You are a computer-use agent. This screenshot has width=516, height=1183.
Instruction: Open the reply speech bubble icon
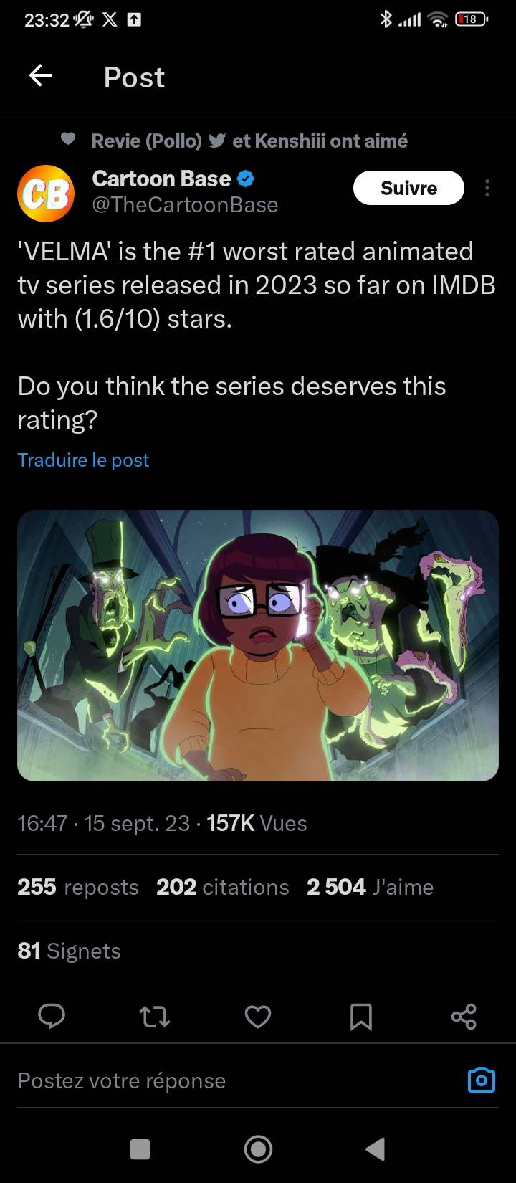coord(52,1016)
